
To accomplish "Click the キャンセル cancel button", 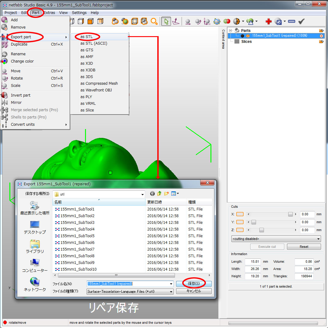I will coord(194,291).
